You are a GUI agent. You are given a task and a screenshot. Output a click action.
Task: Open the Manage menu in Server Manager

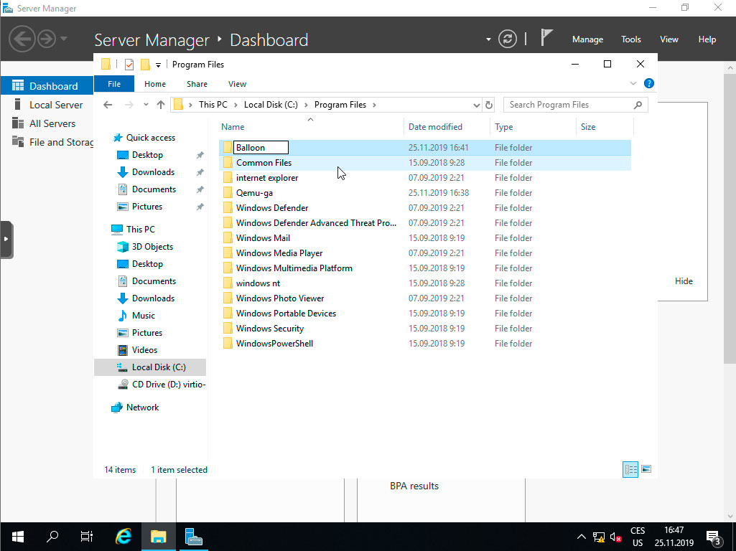[x=587, y=39]
